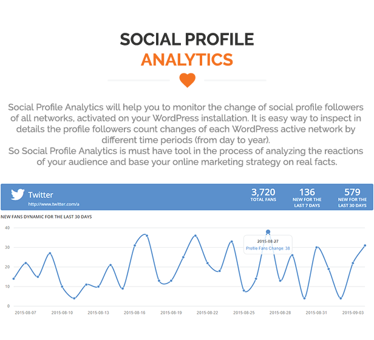Select the 579 new for last 30 days stat
The width and height of the screenshot is (374, 340).
click(352, 197)
